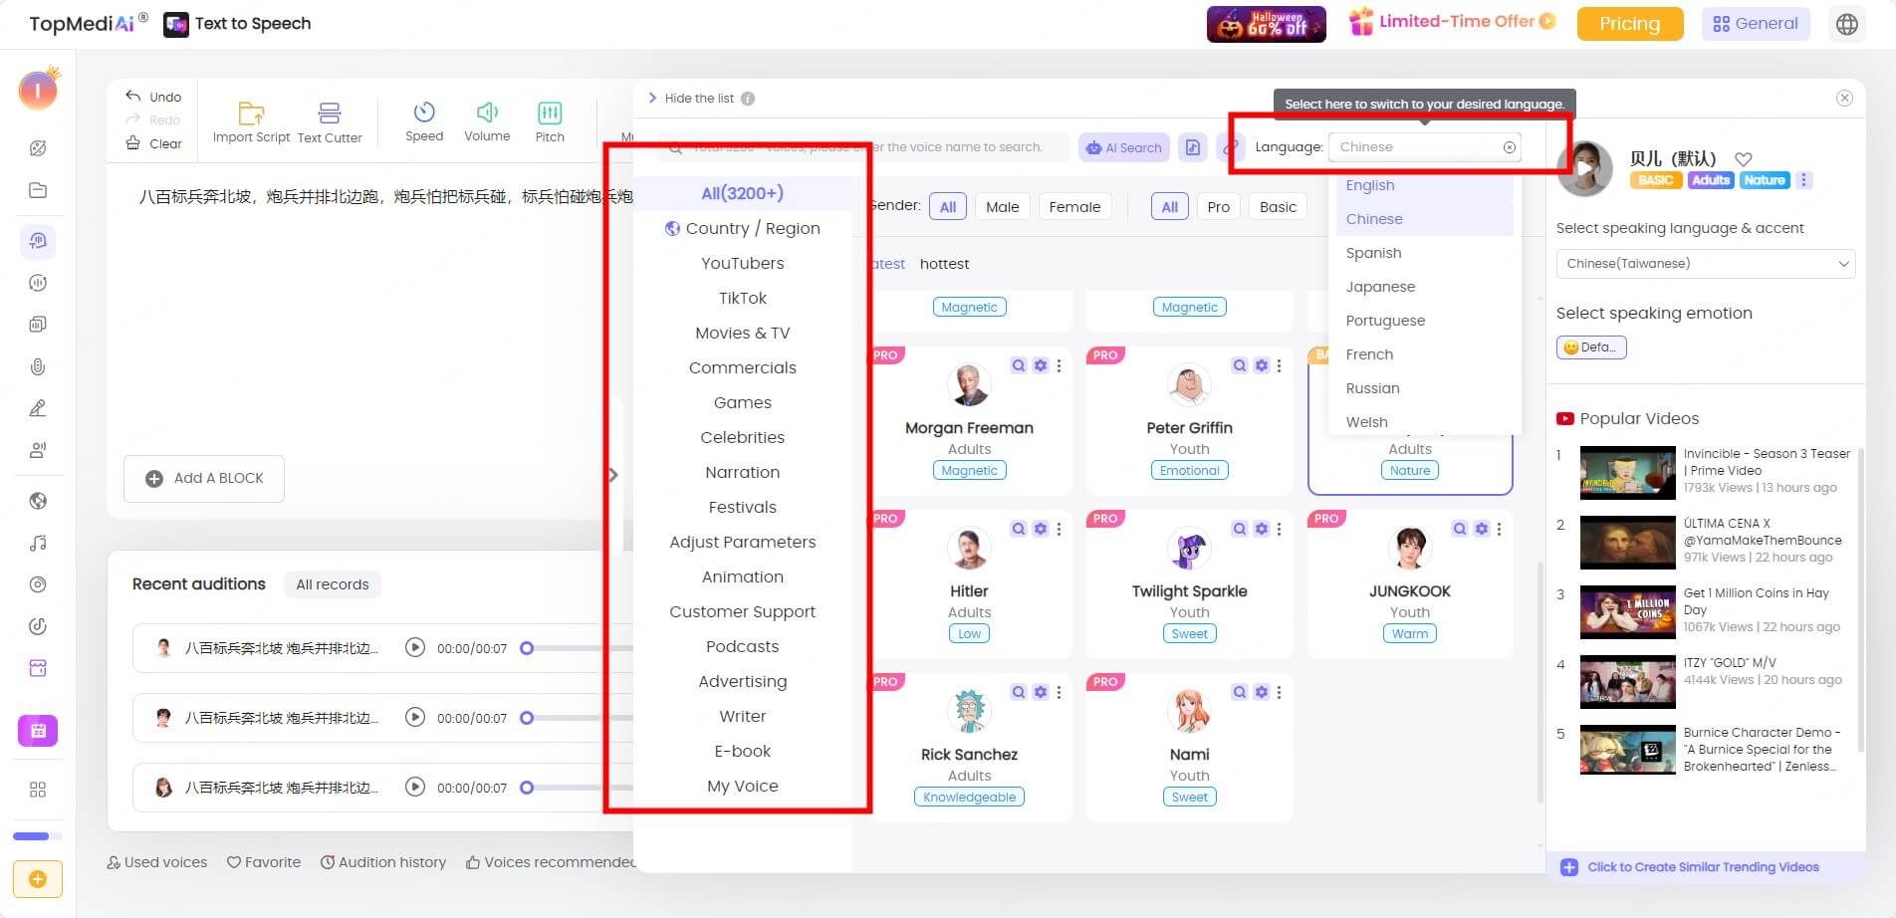Click the Pricing button
This screenshot has width=1896, height=918.
[x=1630, y=24]
